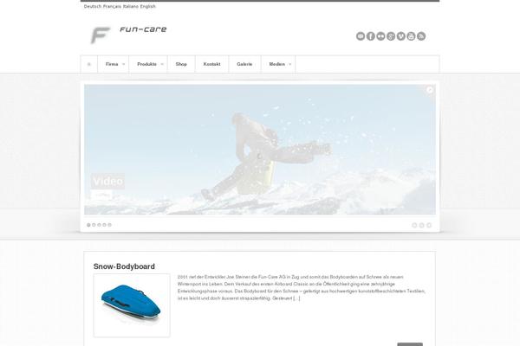Select the first slider pagination dot

[x=88, y=225]
